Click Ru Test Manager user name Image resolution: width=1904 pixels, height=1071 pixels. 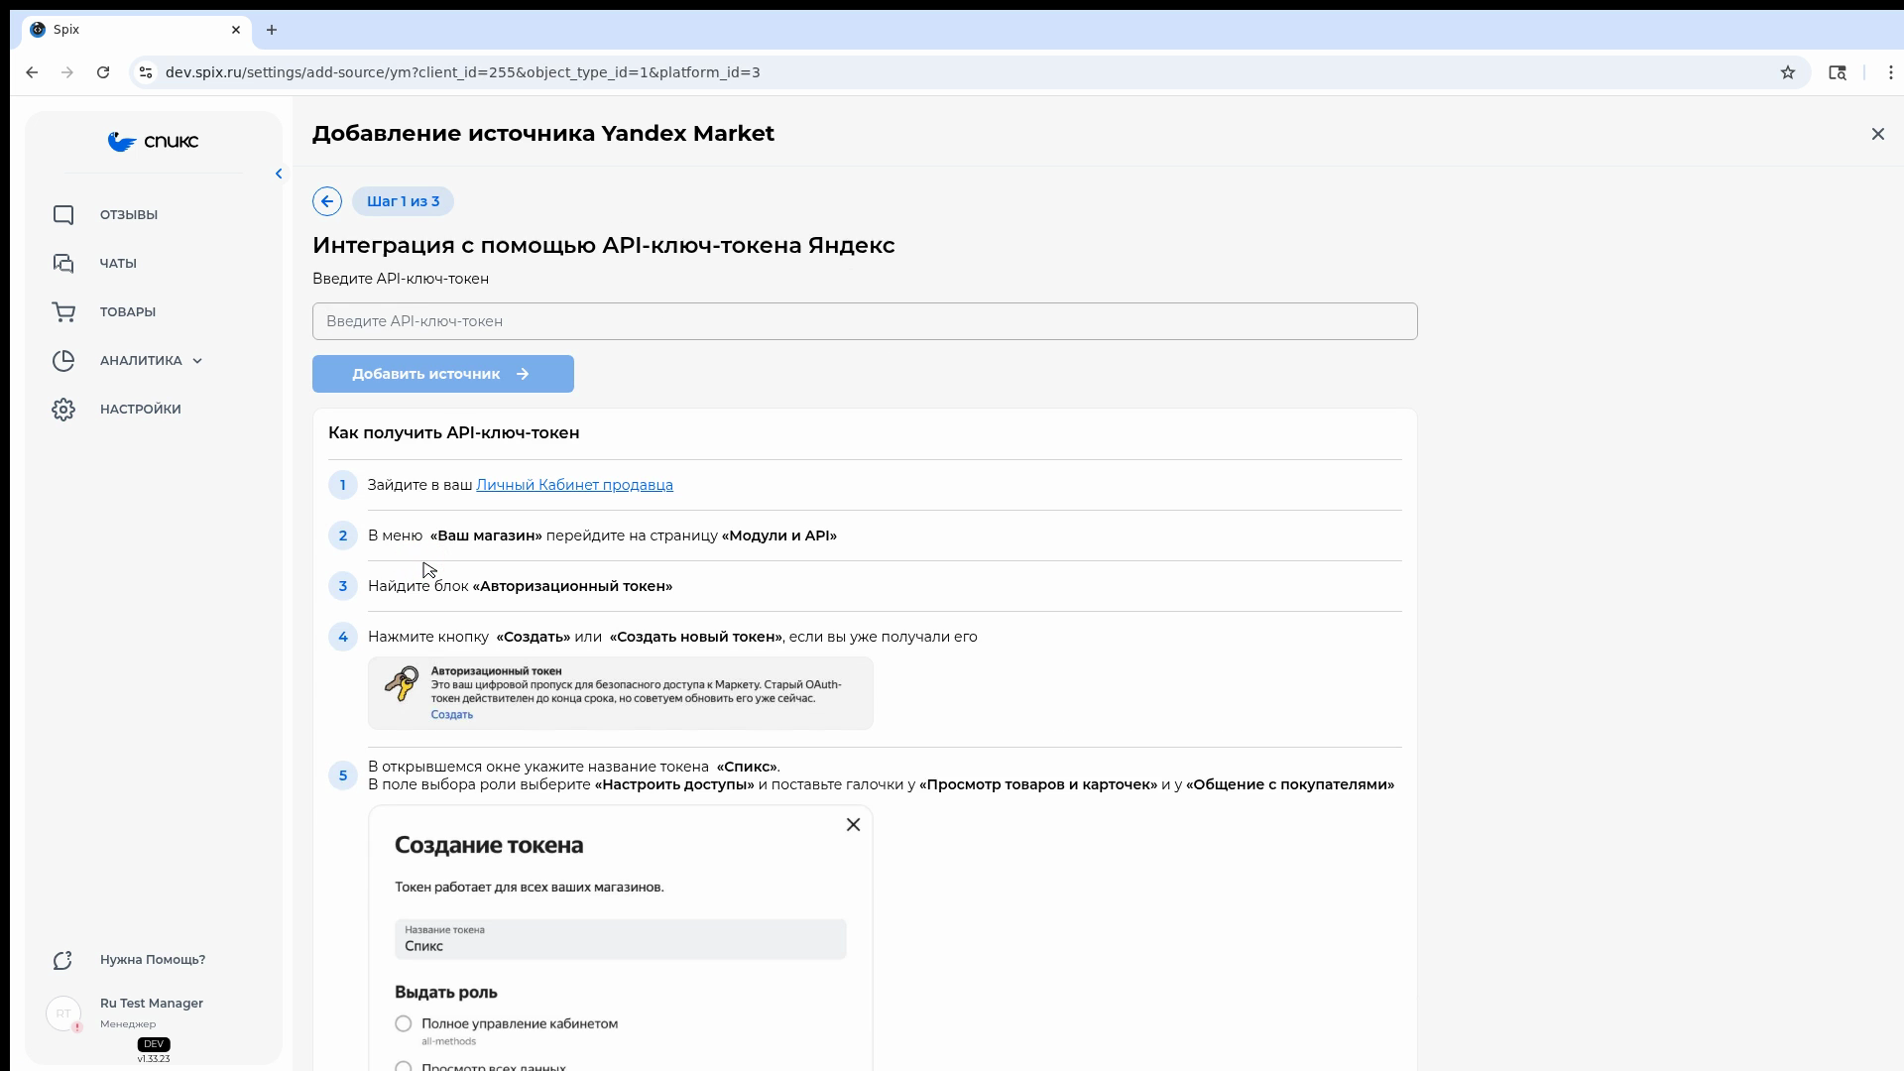(x=152, y=1004)
